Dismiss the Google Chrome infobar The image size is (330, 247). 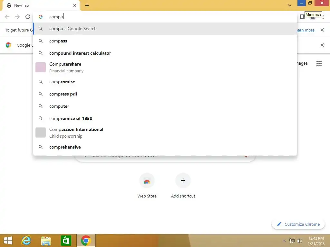pos(322,45)
